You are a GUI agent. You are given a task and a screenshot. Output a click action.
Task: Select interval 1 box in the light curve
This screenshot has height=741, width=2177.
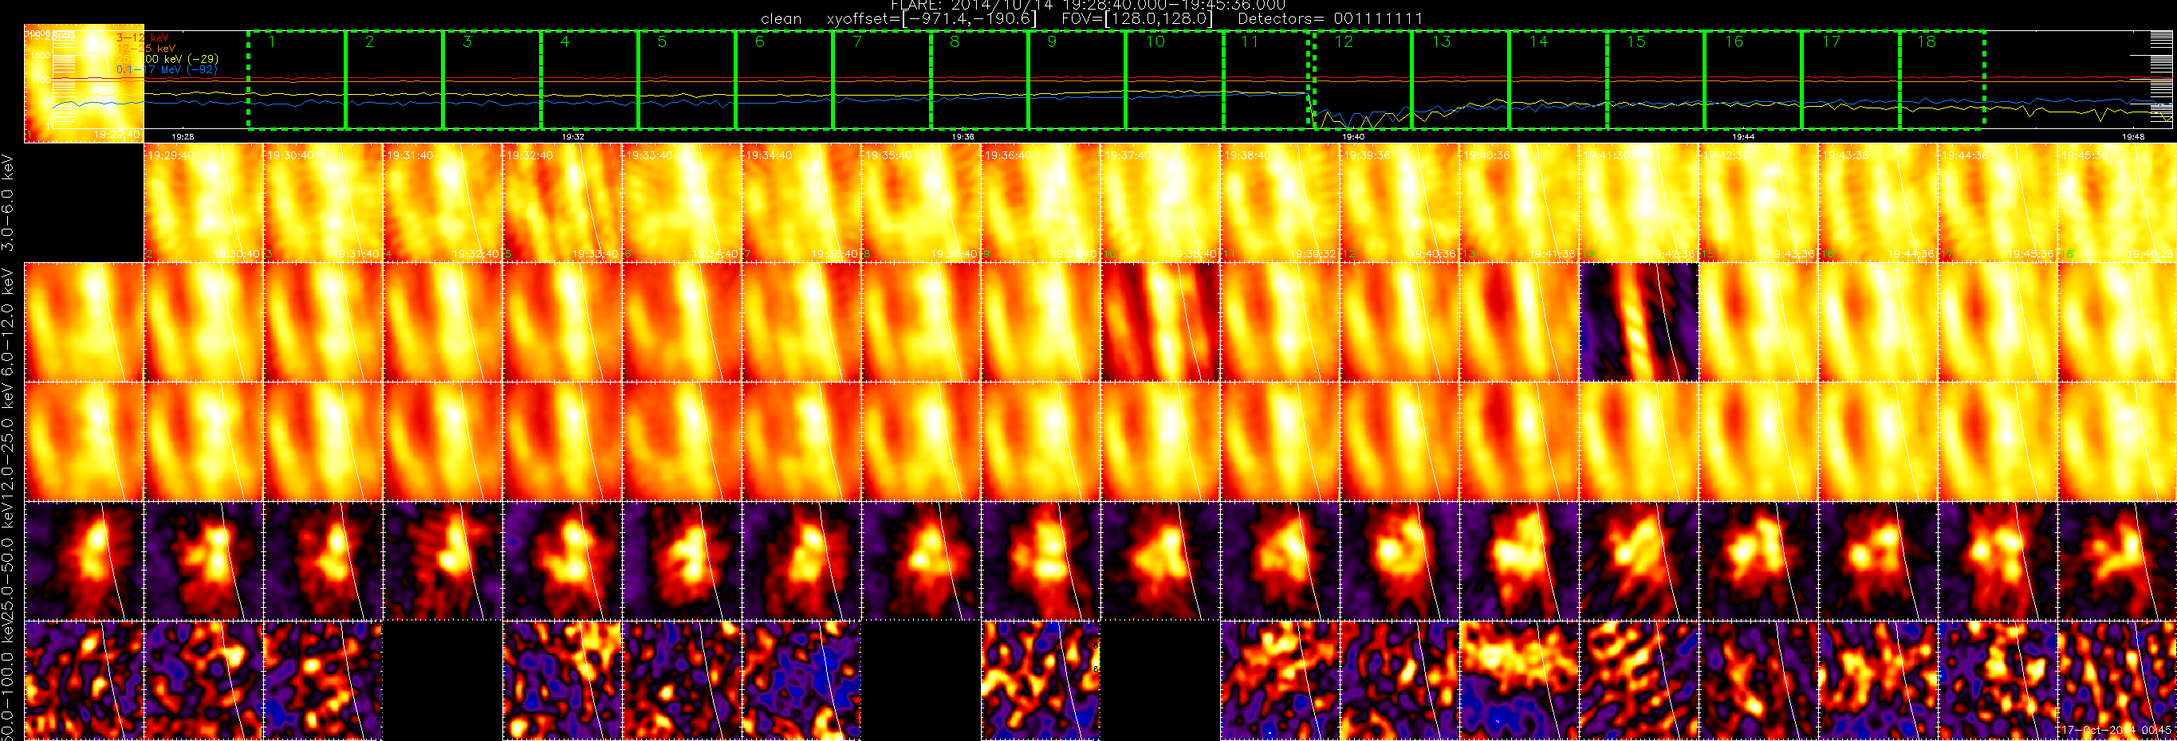(x=297, y=80)
